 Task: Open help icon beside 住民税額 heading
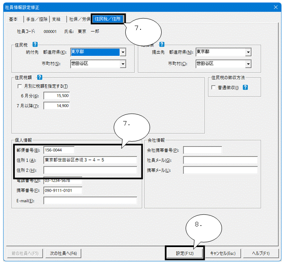pyautogui.click(x=40, y=78)
